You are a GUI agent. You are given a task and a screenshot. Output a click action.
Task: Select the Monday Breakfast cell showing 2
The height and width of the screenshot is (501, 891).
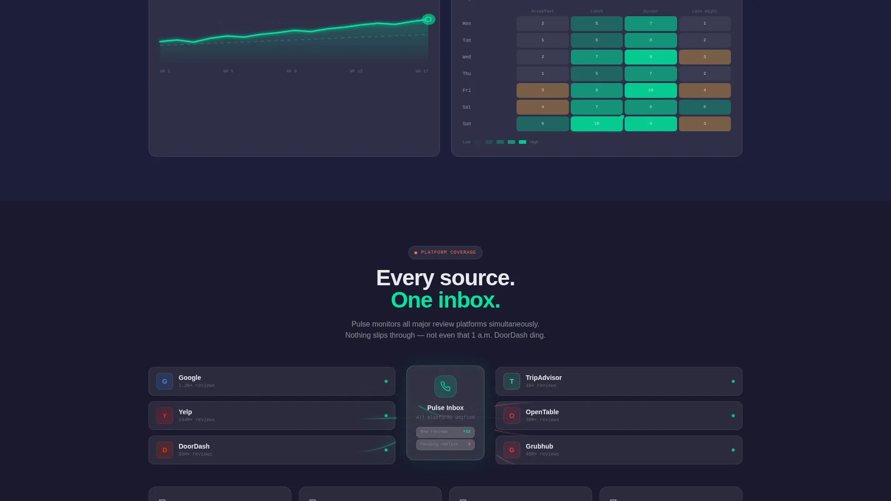pos(542,24)
